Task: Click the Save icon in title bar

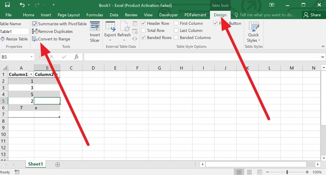Action: click(x=7, y=5)
